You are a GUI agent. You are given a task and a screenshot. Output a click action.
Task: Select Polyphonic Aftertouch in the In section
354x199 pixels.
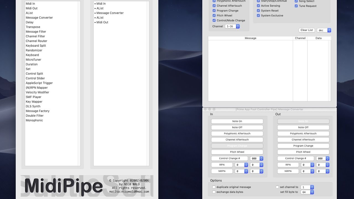[x=237, y=133]
